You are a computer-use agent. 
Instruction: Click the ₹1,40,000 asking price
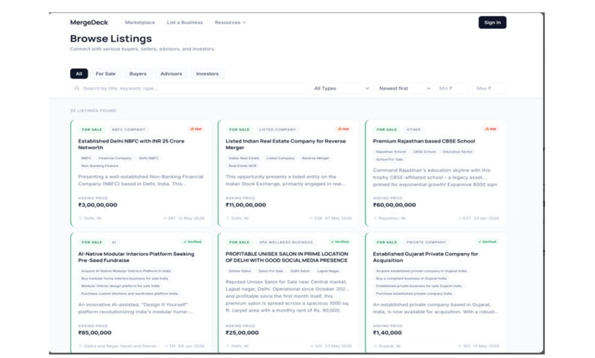coord(387,333)
